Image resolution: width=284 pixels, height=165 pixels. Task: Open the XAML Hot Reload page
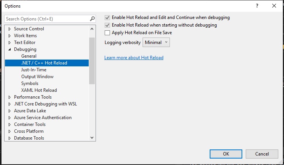39,90
